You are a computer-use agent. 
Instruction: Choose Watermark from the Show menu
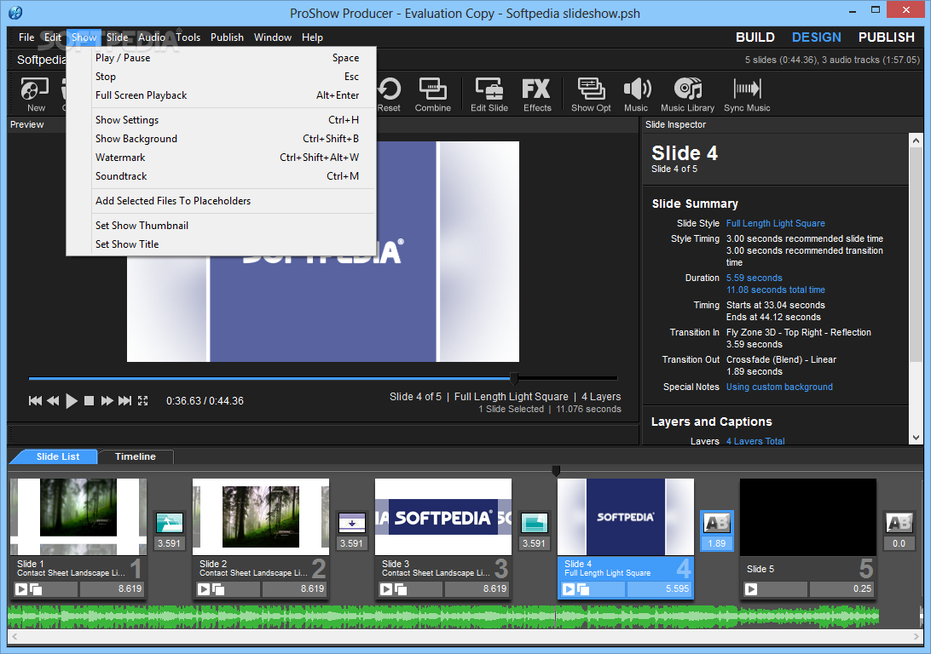click(x=220, y=158)
